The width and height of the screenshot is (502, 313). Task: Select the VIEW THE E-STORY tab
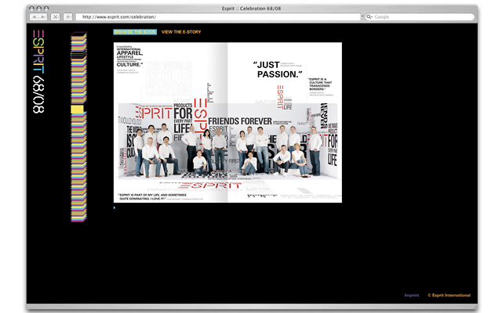[181, 32]
